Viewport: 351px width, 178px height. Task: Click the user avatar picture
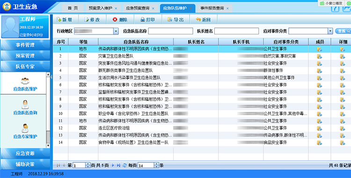10,27
